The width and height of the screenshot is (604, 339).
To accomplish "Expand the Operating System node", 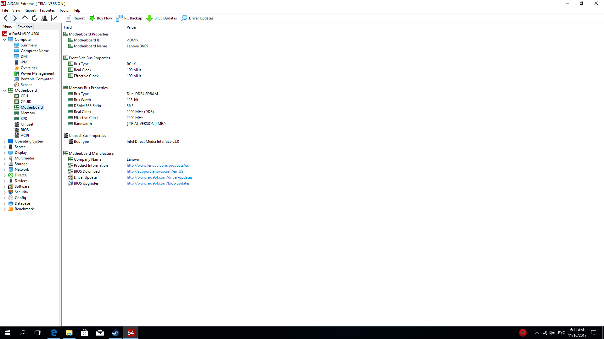I will click(x=5, y=142).
